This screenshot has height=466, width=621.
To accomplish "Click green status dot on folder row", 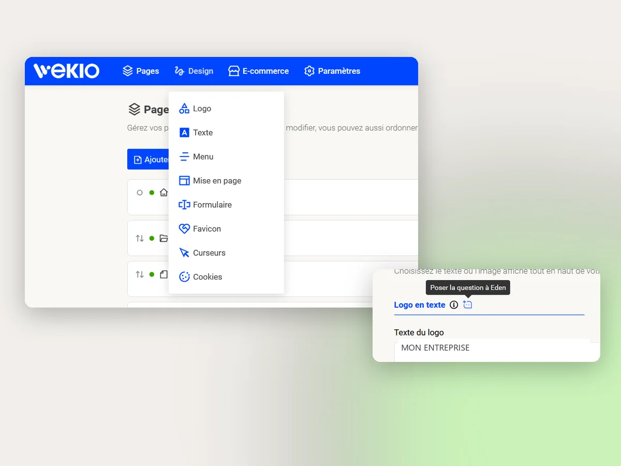I will coord(152,238).
